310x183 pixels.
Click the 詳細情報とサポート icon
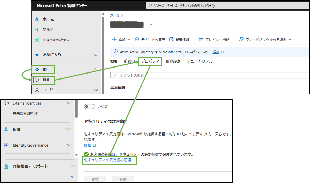click(6, 167)
